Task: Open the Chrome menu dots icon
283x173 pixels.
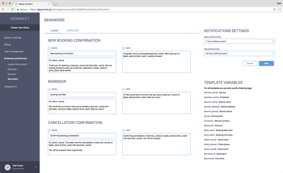Action: point(279,9)
